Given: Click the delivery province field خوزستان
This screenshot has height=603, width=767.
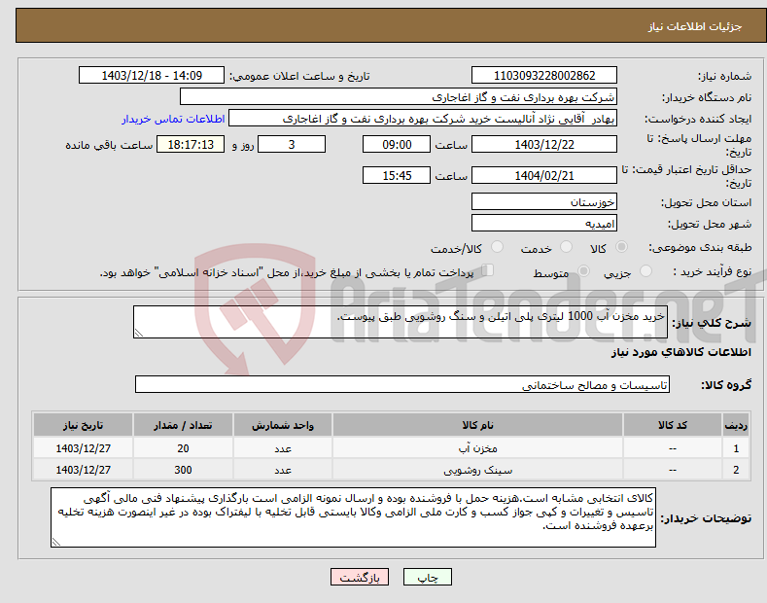Looking at the screenshot, I should click(544, 201).
